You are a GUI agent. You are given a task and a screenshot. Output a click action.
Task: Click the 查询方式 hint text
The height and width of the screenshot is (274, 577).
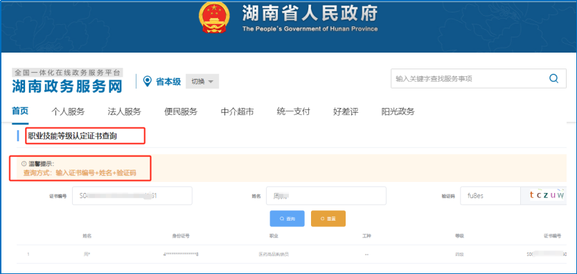80,173
